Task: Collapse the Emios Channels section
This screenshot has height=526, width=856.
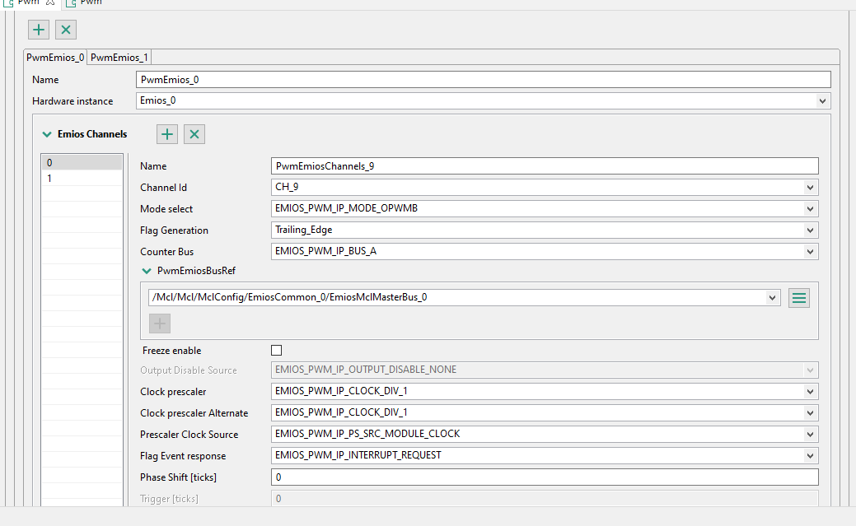Action: point(47,134)
